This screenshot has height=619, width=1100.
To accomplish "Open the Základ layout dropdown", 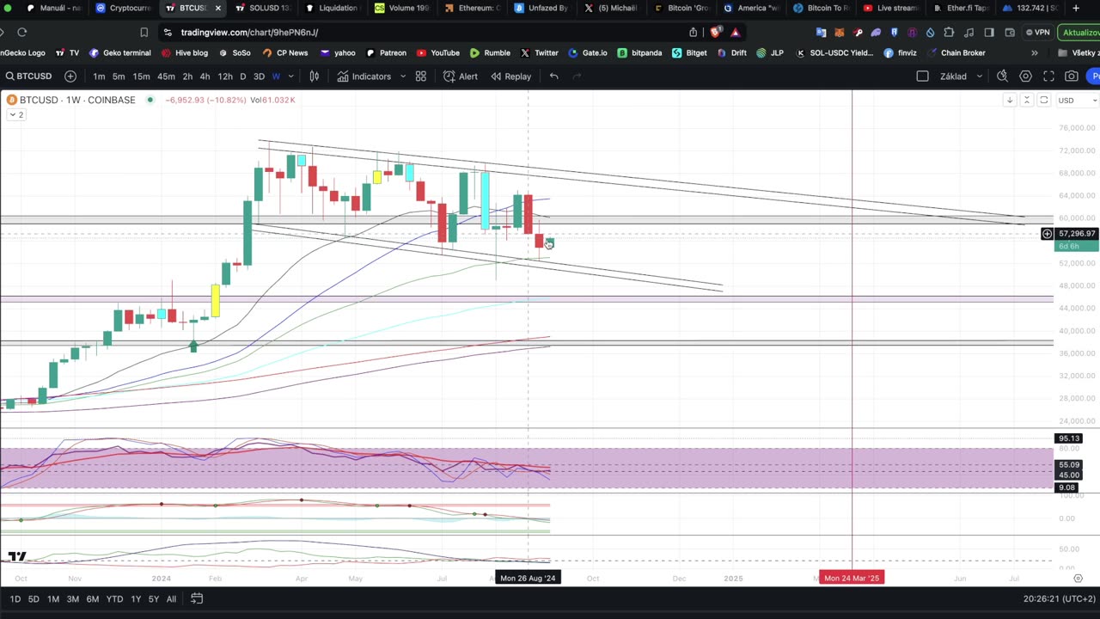I will 961,77.
